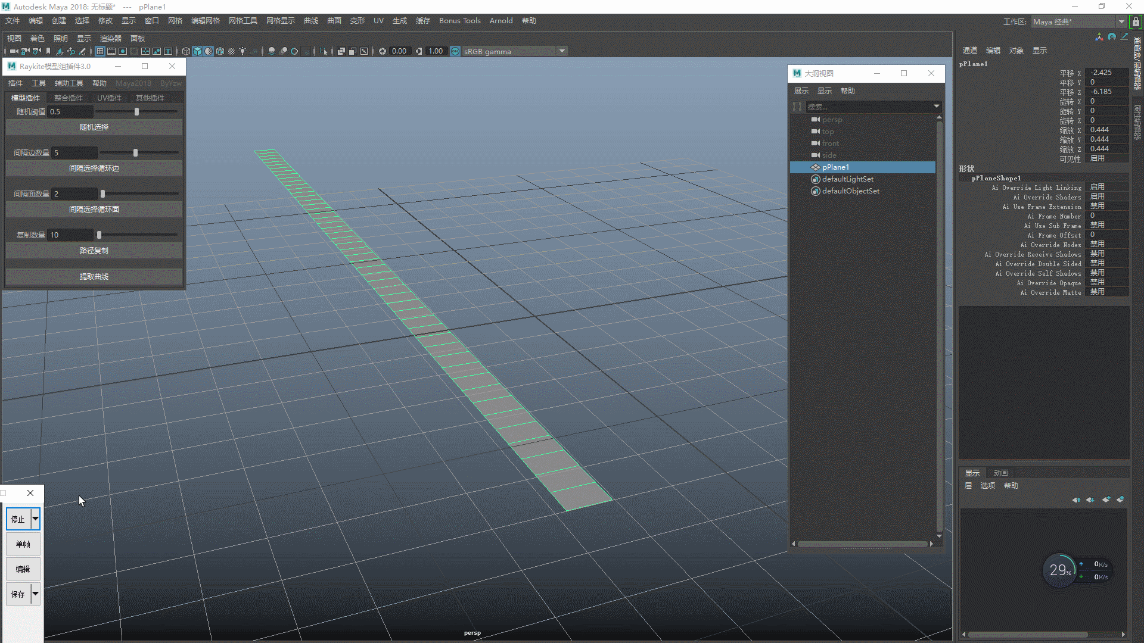Drag the 随机幅度 slider to adjust value
The width and height of the screenshot is (1144, 643).
click(x=138, y=111)
